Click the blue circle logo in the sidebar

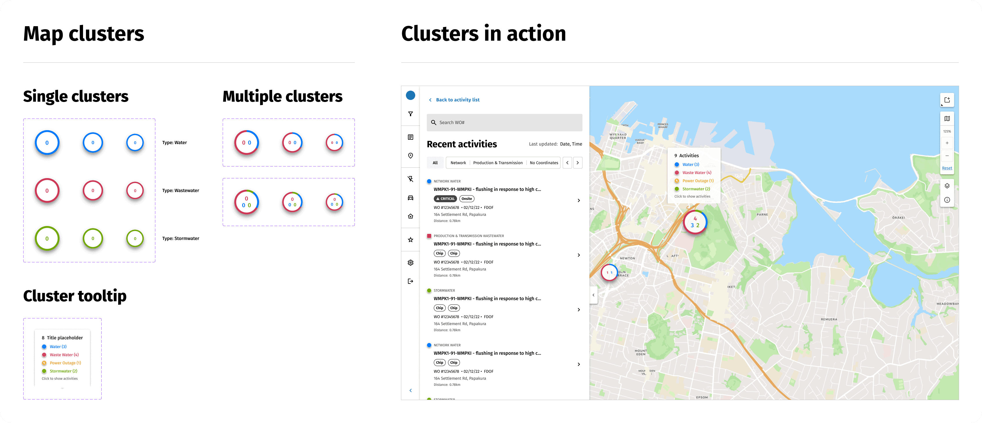410,95
